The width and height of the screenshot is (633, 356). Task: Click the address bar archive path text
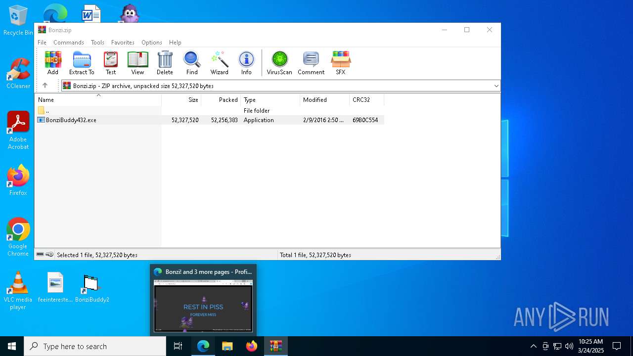(x=143, y=86)
